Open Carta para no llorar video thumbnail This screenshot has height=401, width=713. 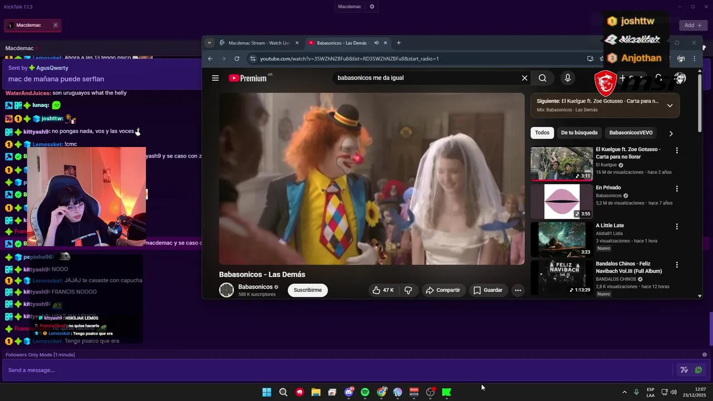pos(561,164)
